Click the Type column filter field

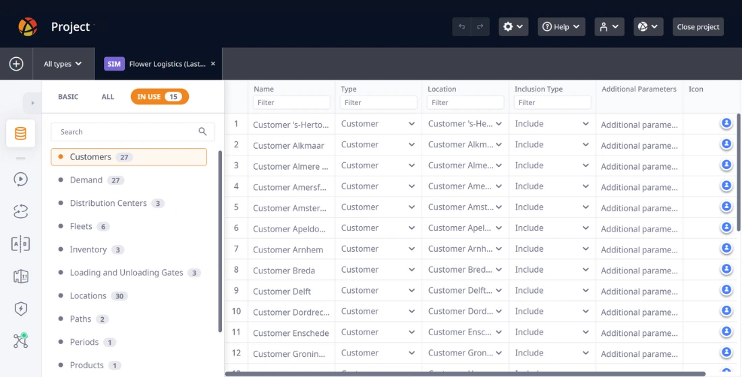(378, 102)
